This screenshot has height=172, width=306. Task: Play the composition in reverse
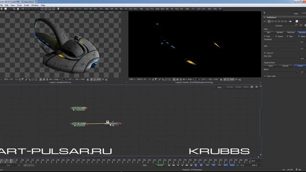pyautogui.click(x=178, y=165)
